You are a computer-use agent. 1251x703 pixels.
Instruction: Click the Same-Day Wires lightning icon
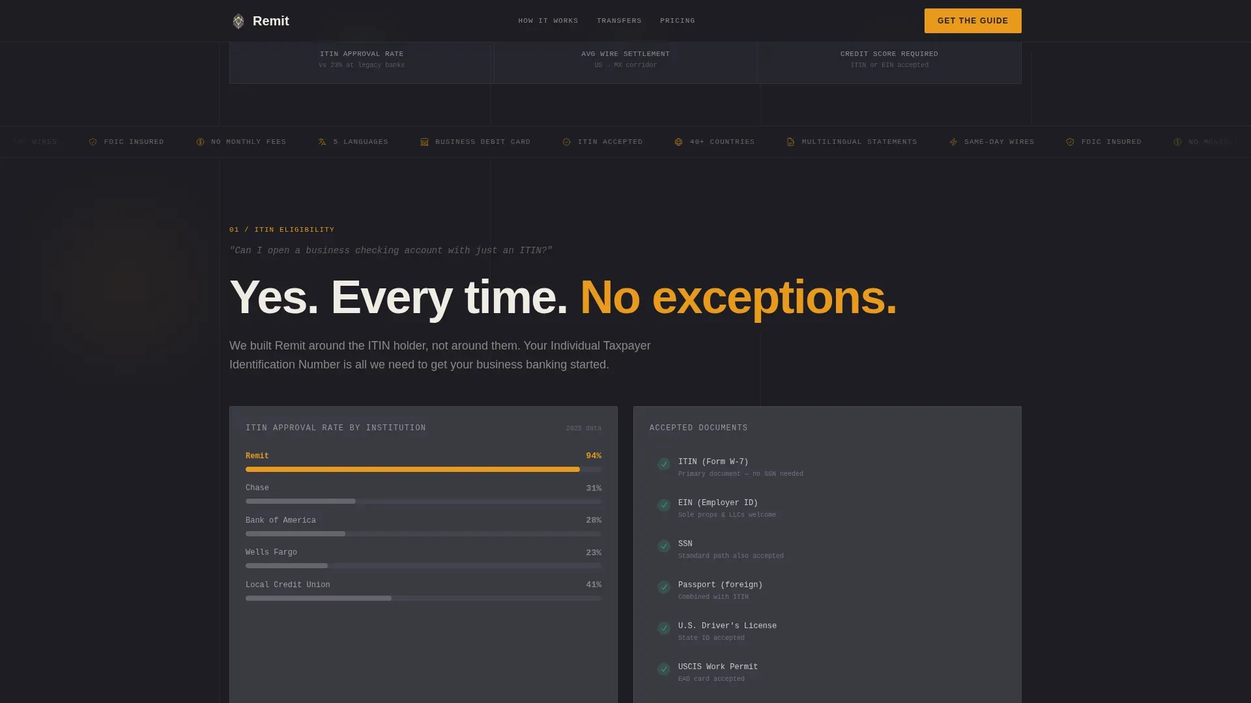coord(953,142)
